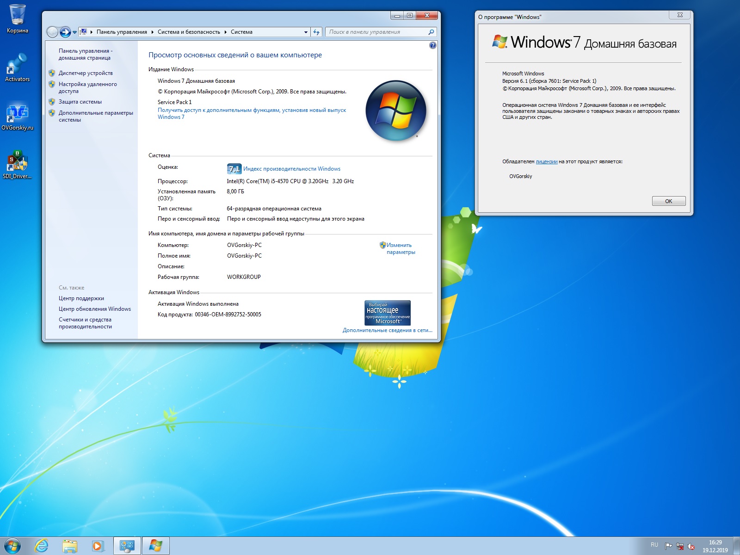Click the Windows Anytime Upgrade link

tap(252, 113)
